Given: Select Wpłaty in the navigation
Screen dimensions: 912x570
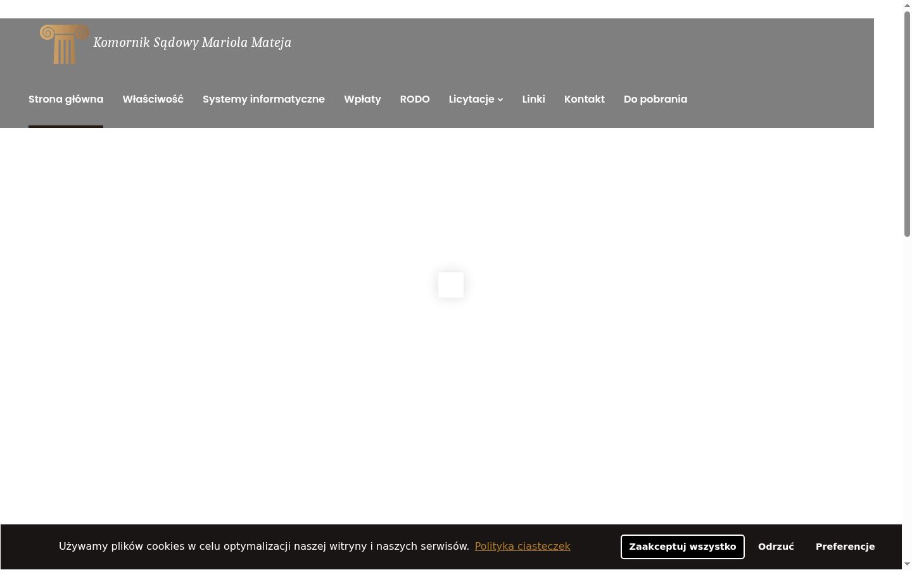Looking at the screenshot, I should [x=362, y=99].
